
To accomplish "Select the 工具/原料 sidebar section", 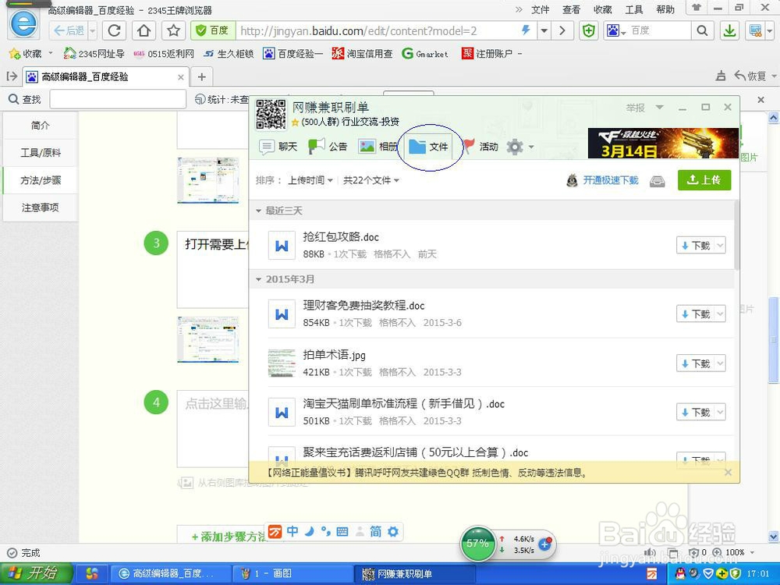I will point(41,153).
